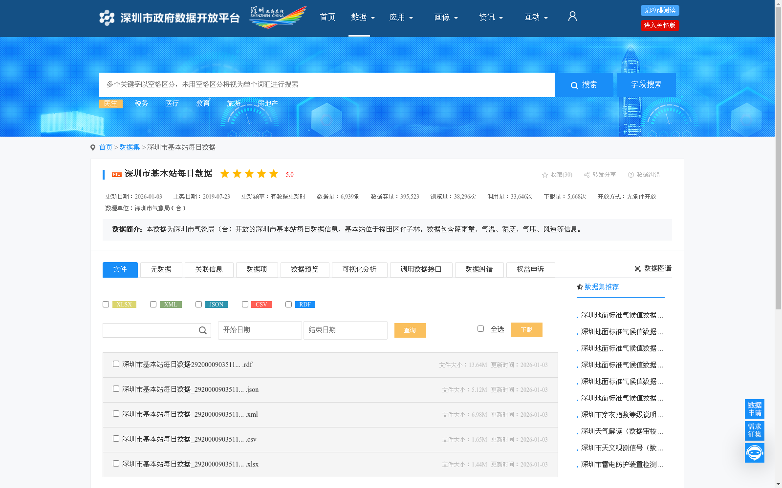
Task: Switch to the 数据预览 tab
Action: tap(304, 270)
